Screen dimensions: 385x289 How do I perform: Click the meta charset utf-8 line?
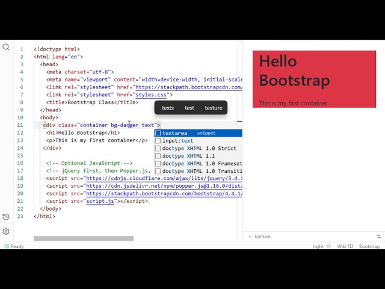80,72
